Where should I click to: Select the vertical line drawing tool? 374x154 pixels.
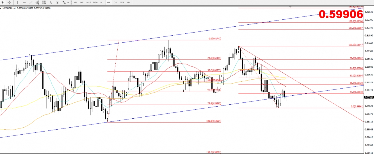pyautogui.click(x=17, y=3)
